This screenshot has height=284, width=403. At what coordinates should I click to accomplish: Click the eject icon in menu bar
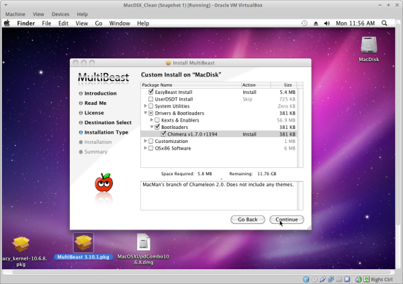316,23
